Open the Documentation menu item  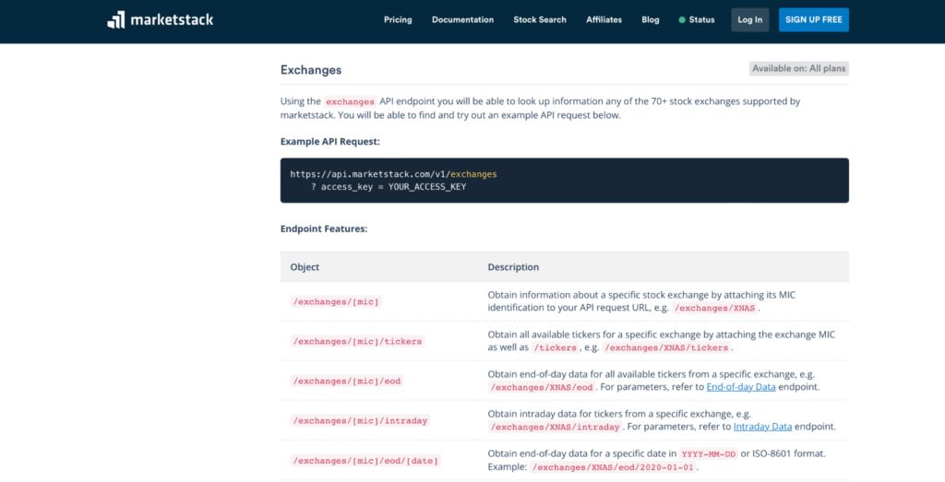tap(463, 20)
